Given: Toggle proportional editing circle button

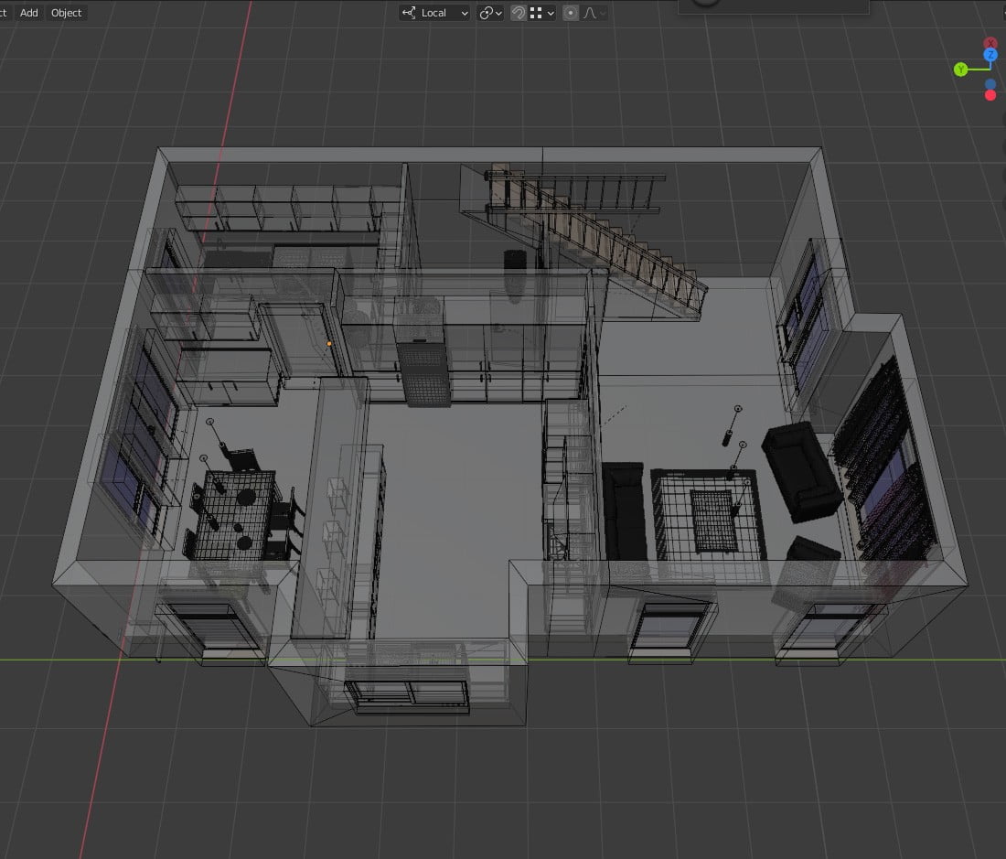Looking at the screenshot, I should [x=571, y=13].
